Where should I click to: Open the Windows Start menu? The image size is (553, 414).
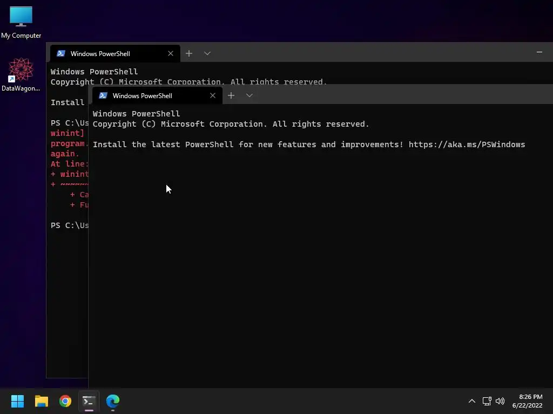[17, 401]
